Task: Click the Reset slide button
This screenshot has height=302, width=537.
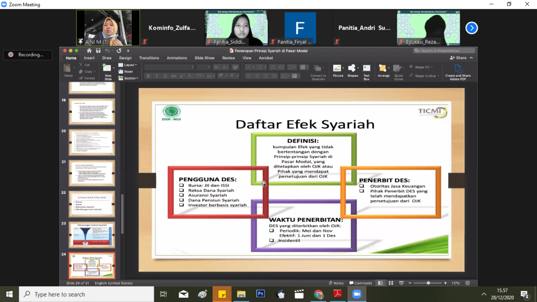Action: pos(128,71)
